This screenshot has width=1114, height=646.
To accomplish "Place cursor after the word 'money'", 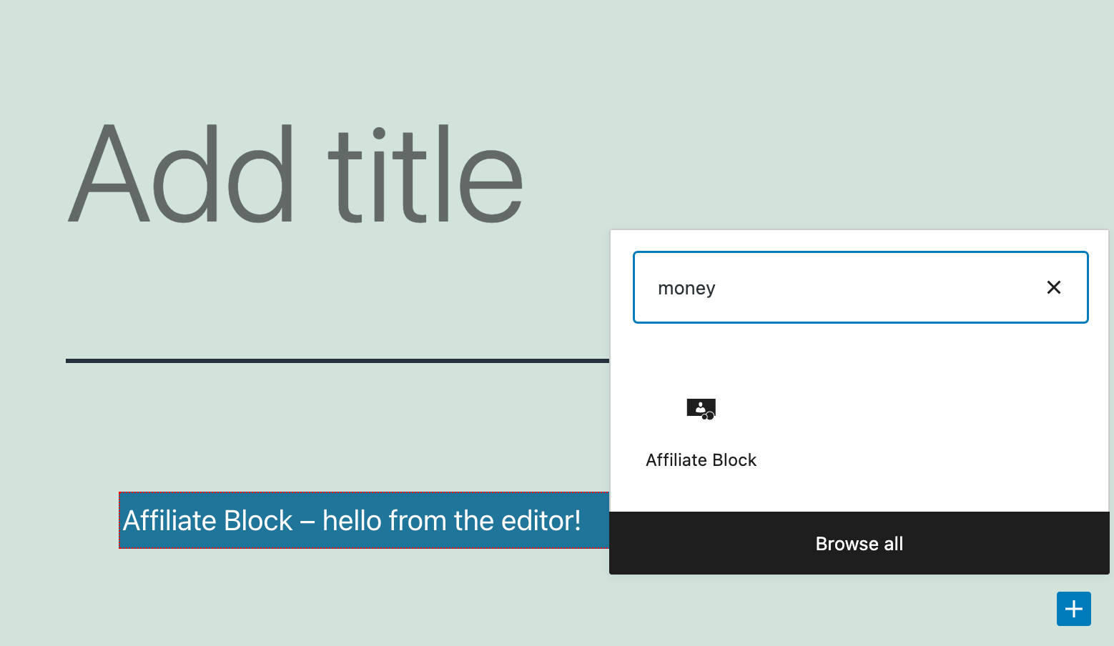I will pyautogui.click(x=716, y=288).
